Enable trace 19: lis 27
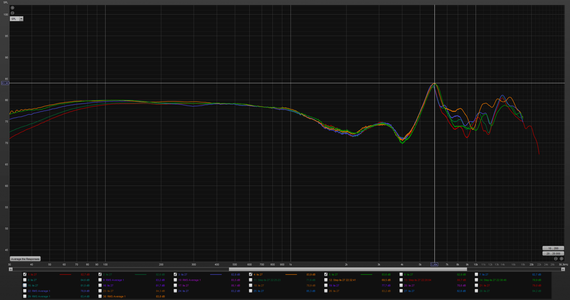Viewport: 570px width, 300px height. point(326,285)
